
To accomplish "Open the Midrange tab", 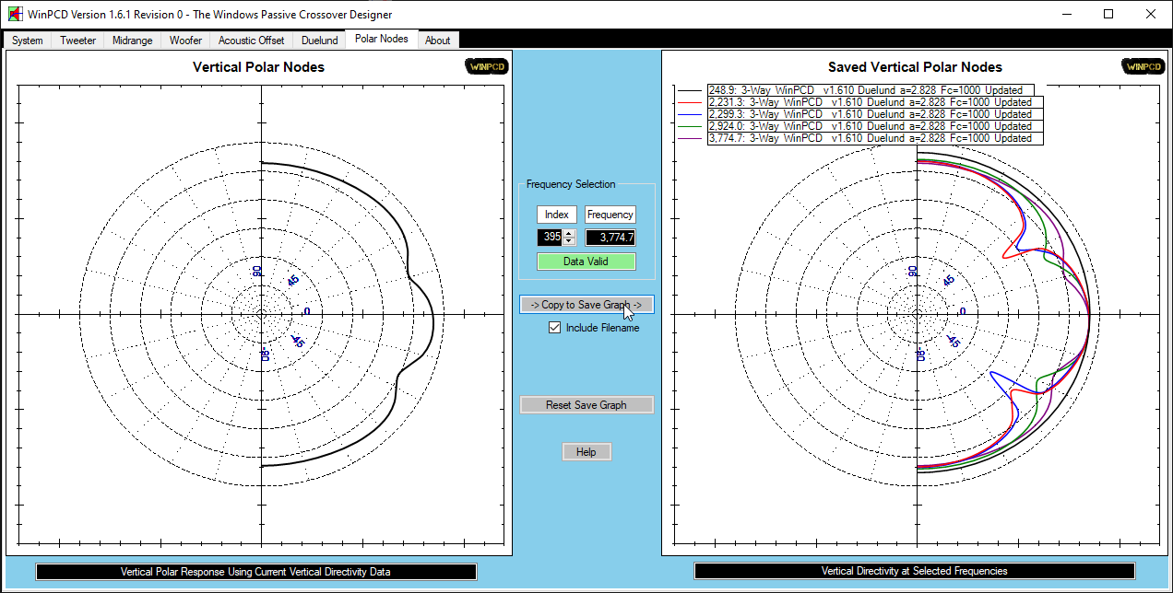I will (x=132, y=41).
